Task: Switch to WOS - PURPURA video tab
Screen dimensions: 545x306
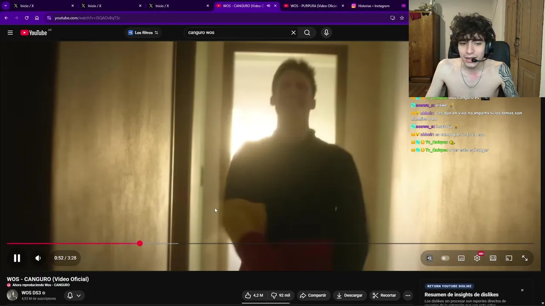Action: click(313, 6)
